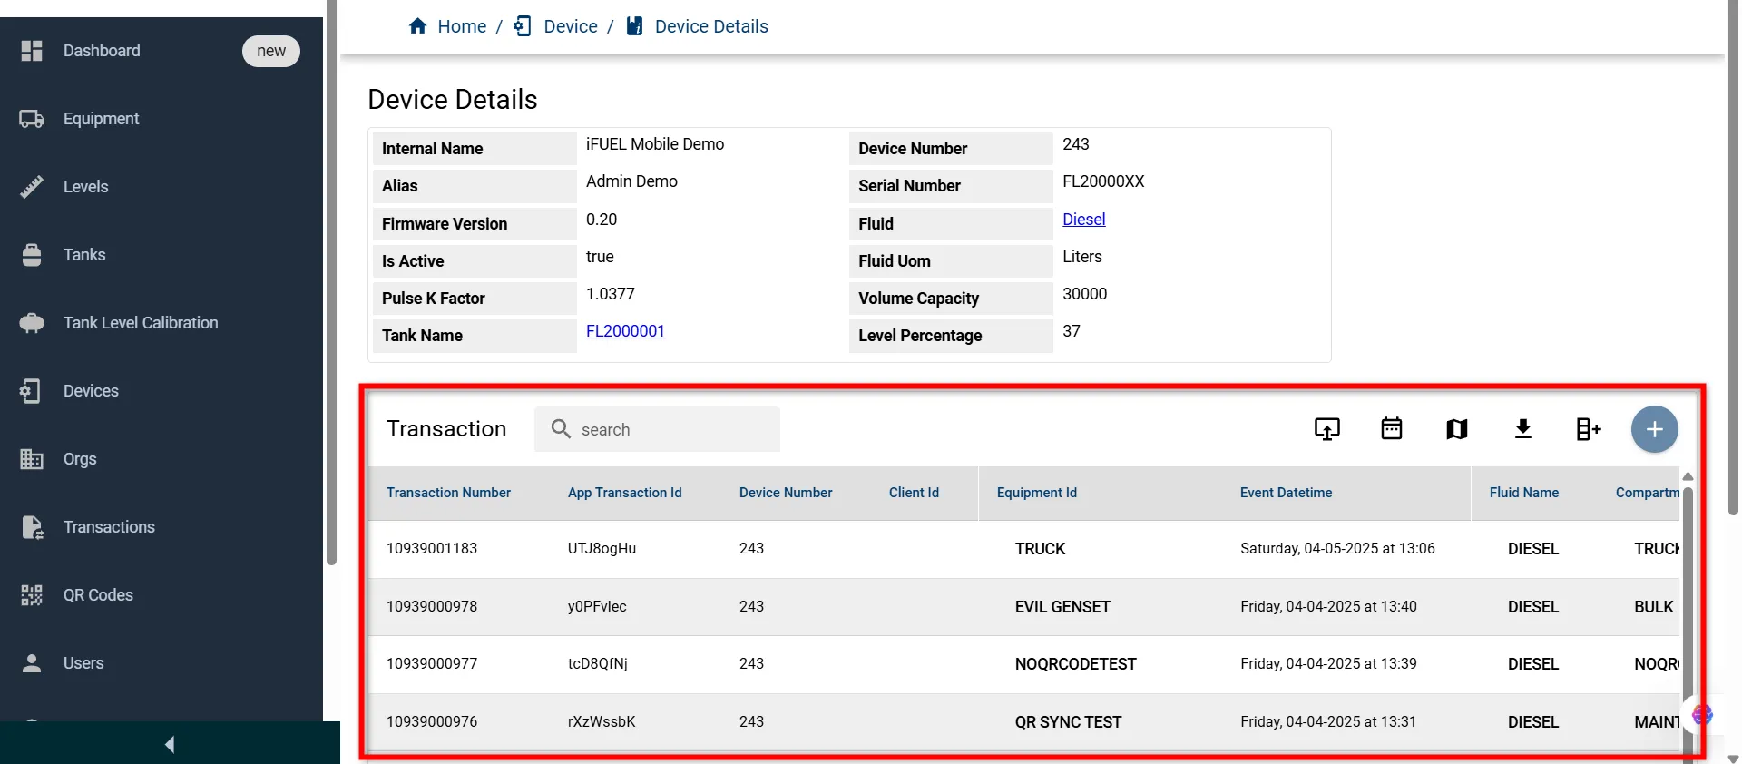The image size is (1742, 764).
Task: Click the Tank Level Calibration icon
Action: point(32,323)
